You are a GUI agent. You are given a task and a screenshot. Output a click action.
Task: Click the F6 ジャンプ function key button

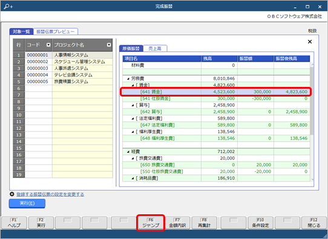151,223
